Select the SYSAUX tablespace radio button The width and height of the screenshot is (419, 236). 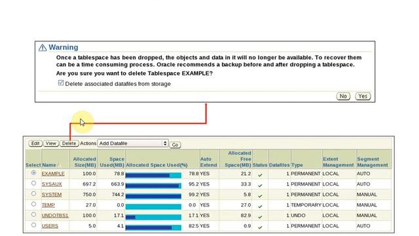click(x=33, y=184)
